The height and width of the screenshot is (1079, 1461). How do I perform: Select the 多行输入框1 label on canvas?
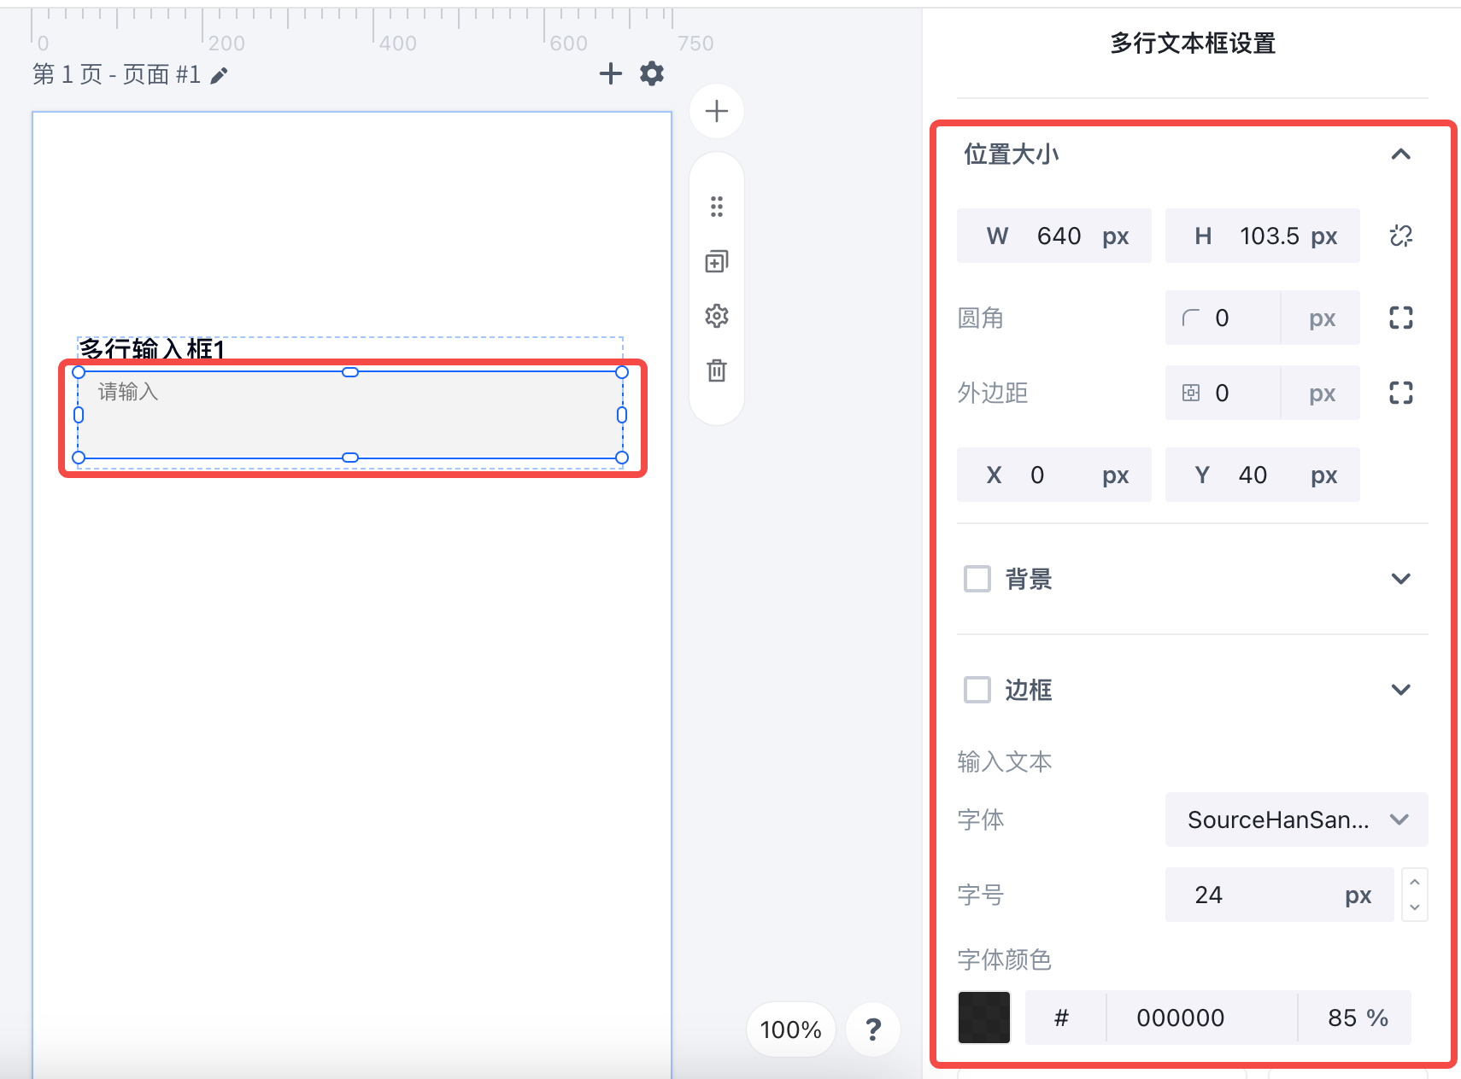152,348
